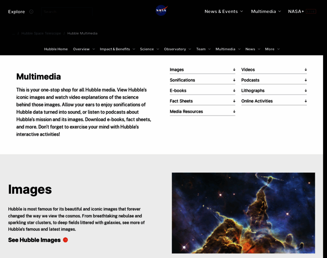Click the down arrow next to Media Resources

click(x=234, y=111)
